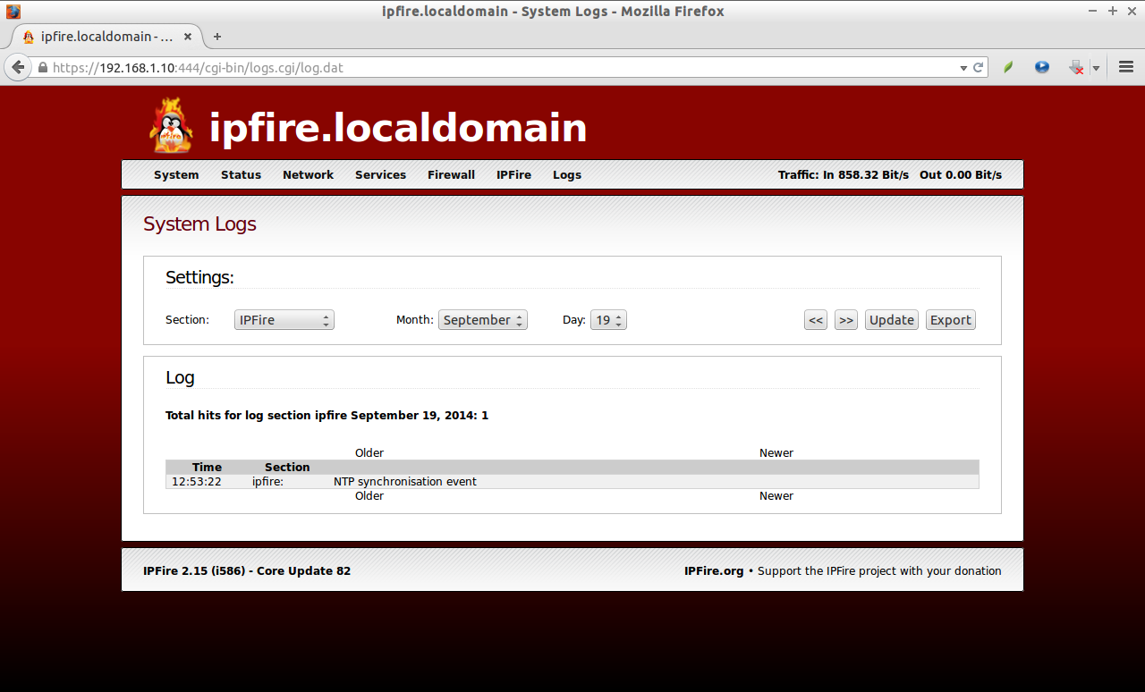Click the Firefox icon in title bar
Screen dimensions: 1145x692
[13, 12]
